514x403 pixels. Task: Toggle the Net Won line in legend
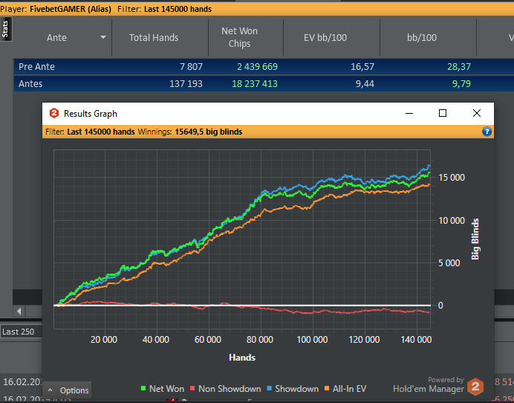click(x=163, y=389)
